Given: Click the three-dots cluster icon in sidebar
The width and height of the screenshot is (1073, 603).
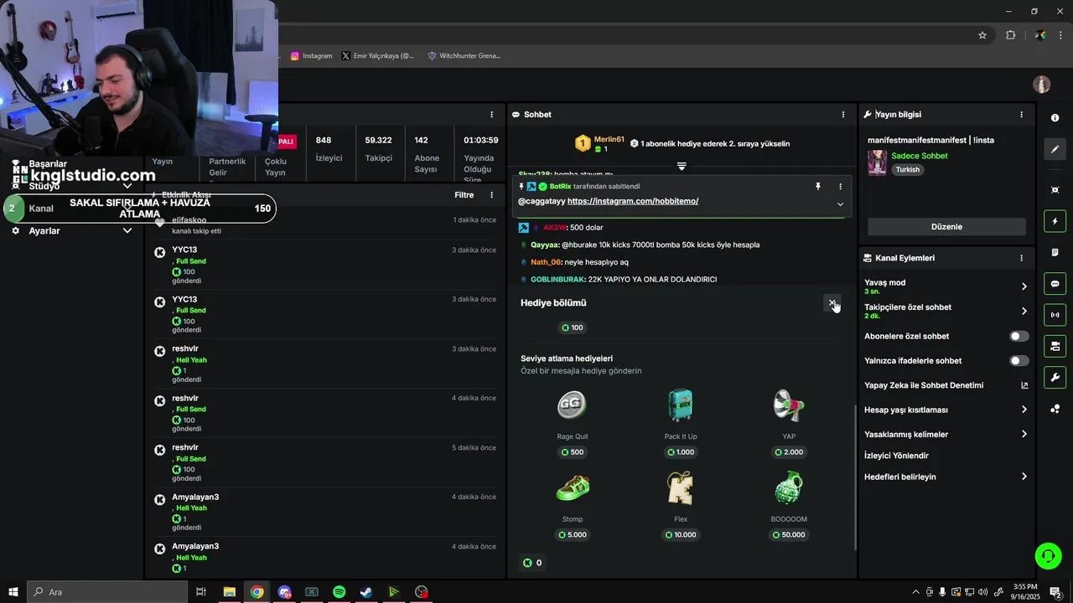Looking at the screenshot, I should [1055, 409].
